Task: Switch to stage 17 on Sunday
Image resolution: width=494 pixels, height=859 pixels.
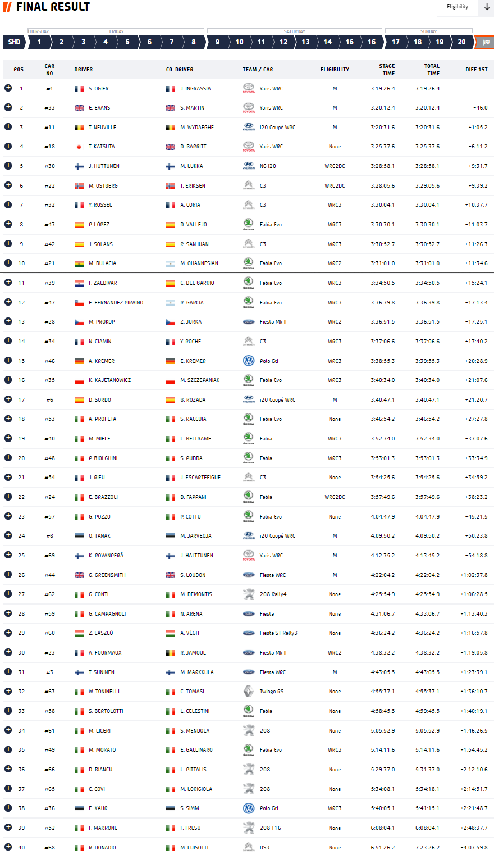Action: click(396, 42)
